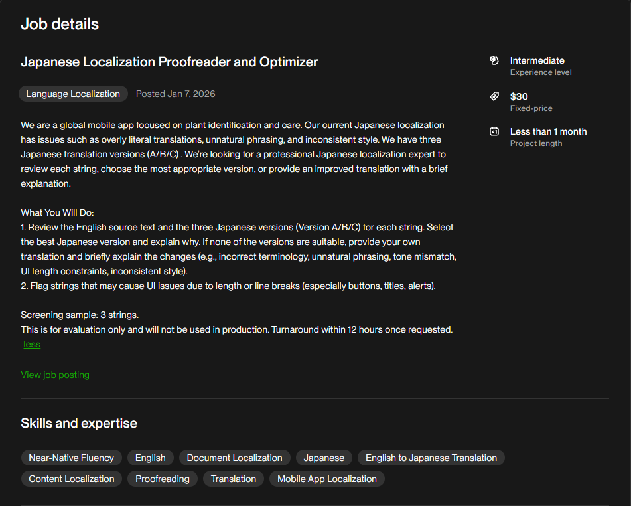Click 'Less than 1 month' project length
The width and height of the screenshot is (631, 506).
click(x=548, y=131)
